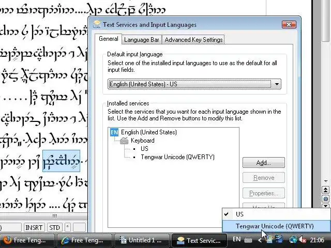Click the muted volume tray icon
The width and height of the screenshot is (331, 248).
(303, 240)
